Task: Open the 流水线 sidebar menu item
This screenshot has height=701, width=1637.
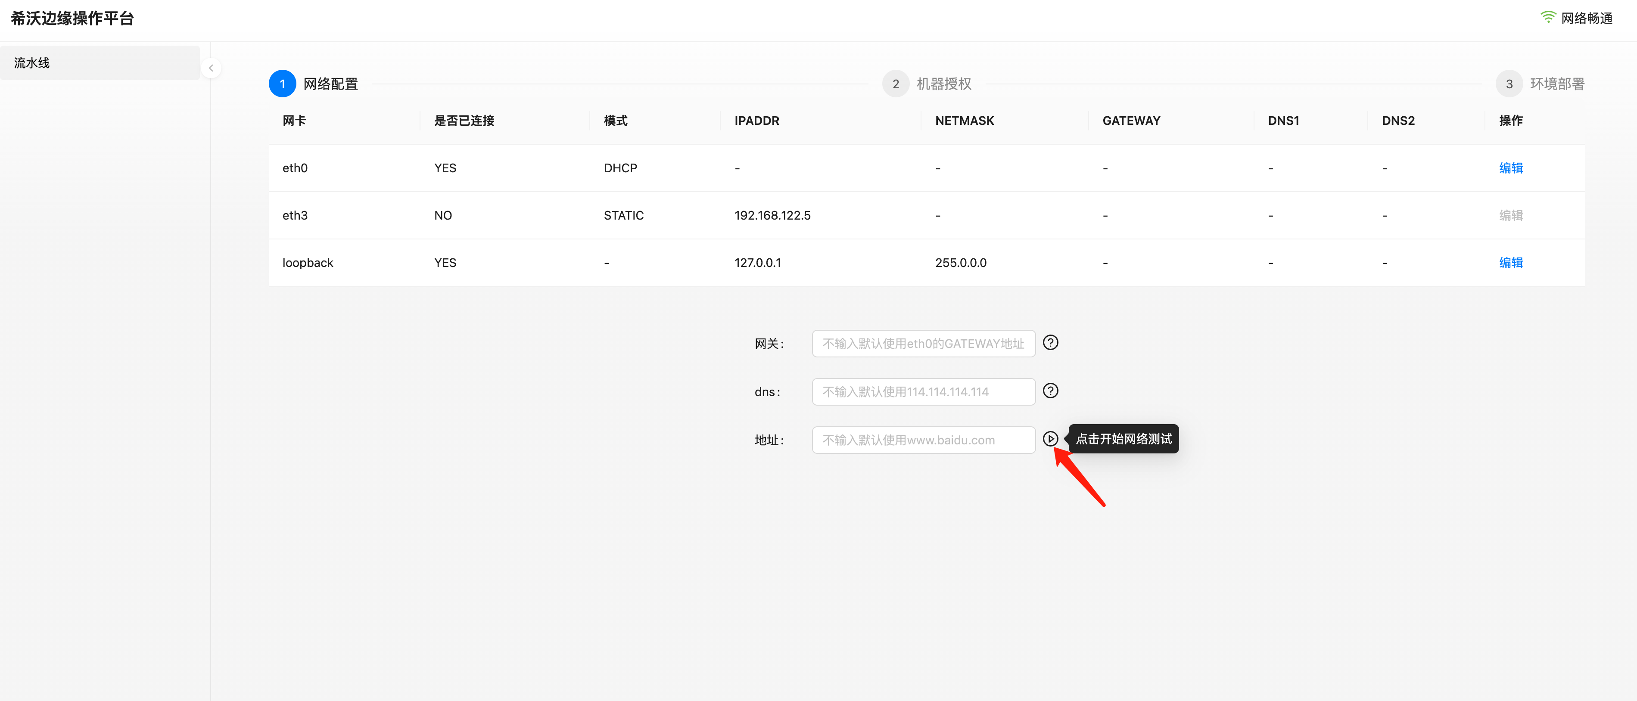Action: (x=100, y=63)
